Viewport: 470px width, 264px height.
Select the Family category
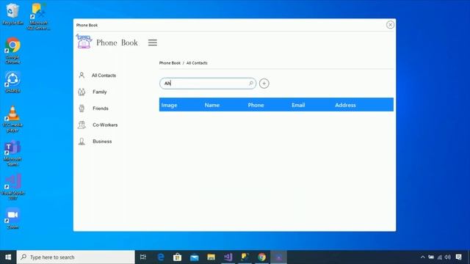[100, 92]
